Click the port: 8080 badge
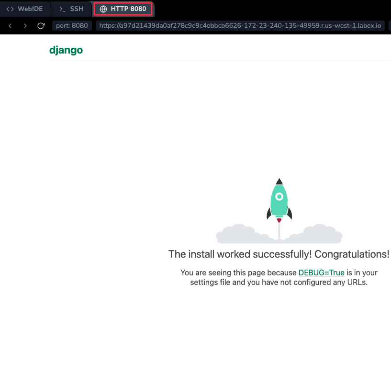Viewport: 391px width, 371px height. coord(72,26)
